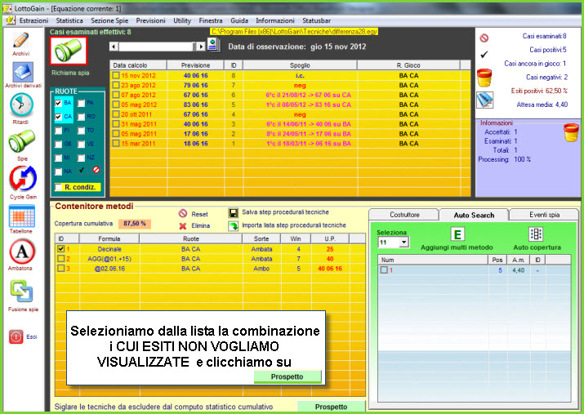Click the Auto copertura grid icon
584x414 pixels.
tap(536, 234)
